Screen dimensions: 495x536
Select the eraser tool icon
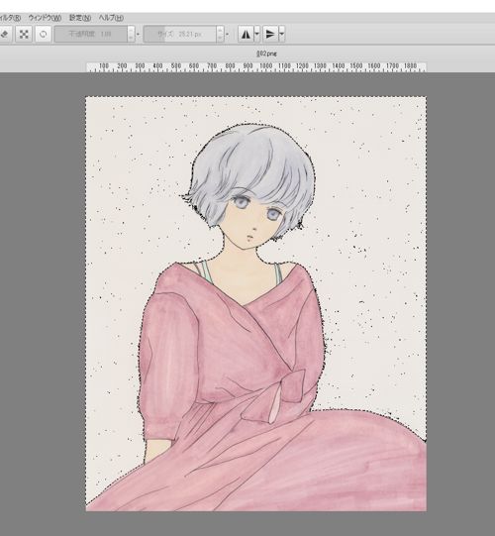click(5, 35)
